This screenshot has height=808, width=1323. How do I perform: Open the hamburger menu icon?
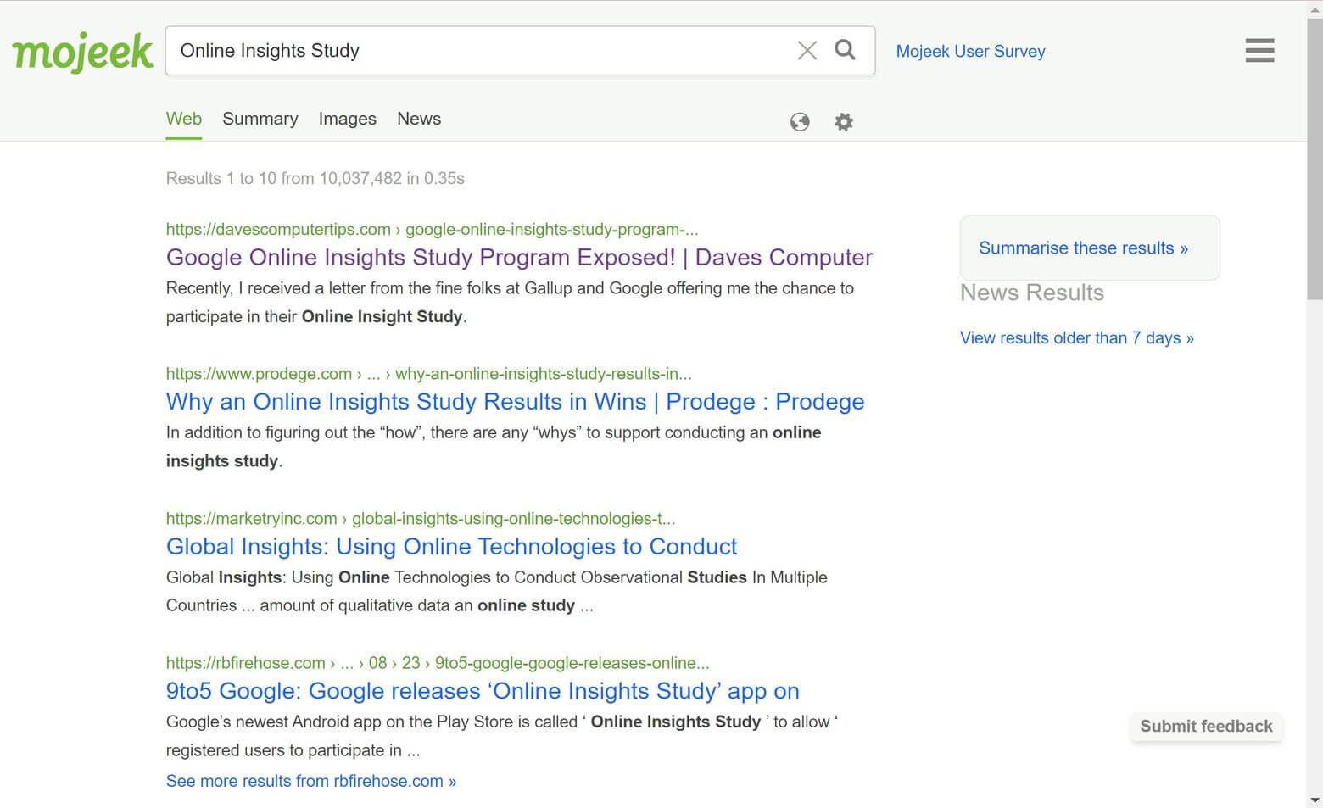coord(1259,51)
